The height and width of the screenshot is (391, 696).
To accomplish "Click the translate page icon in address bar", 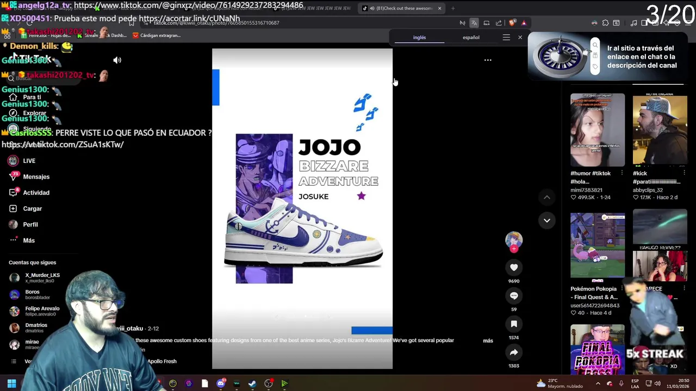I will click(474, 23).
